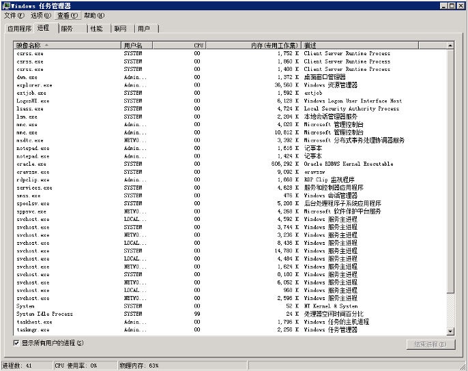Click the 606,292 K memory value

click(284, 164)
